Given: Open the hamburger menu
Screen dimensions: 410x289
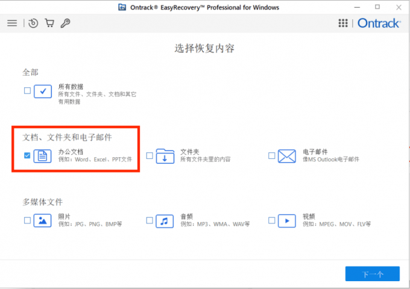Looking at the screenshot, I should click(12, 23).
